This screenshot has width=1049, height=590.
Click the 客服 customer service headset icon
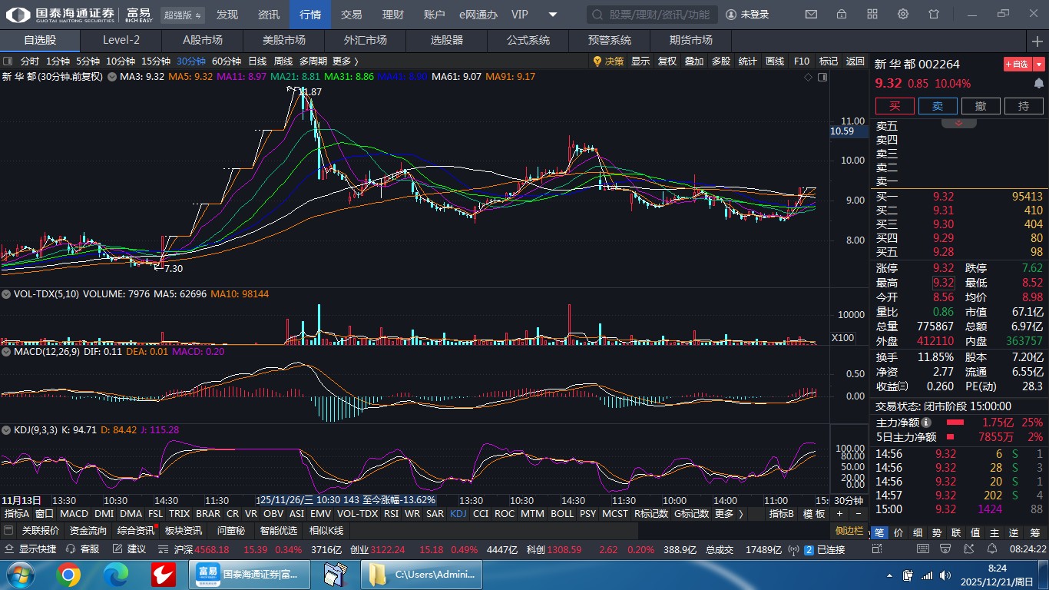click(71, 549)
